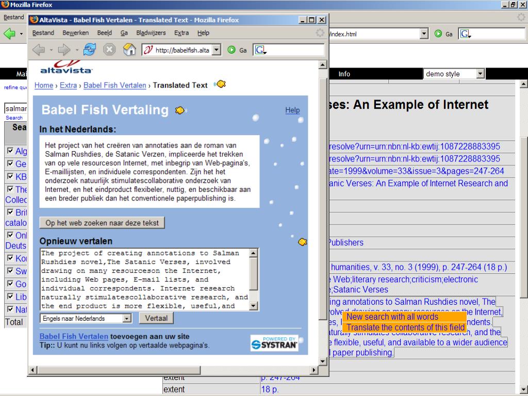Click the altavista logo
Image resolution: width=528 pixels, height=396 pixels.
pos(66,67)
